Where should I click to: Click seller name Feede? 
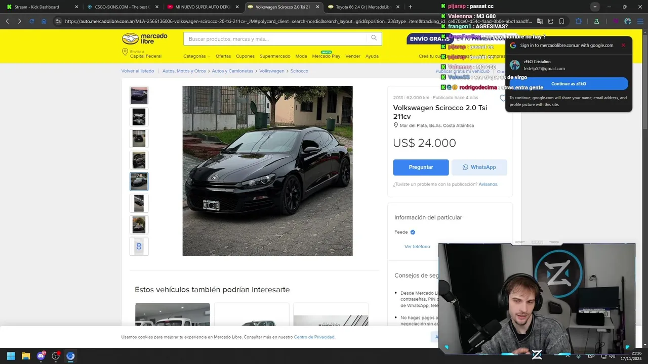pyautogui.click(x=401, y=232)
